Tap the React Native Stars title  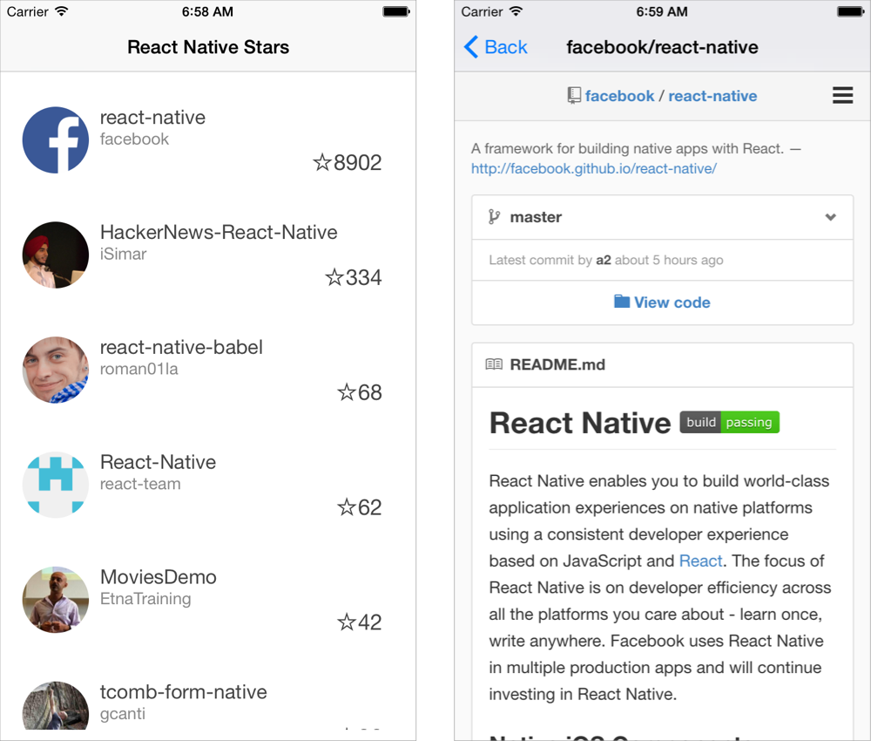[x=208, y=47]
